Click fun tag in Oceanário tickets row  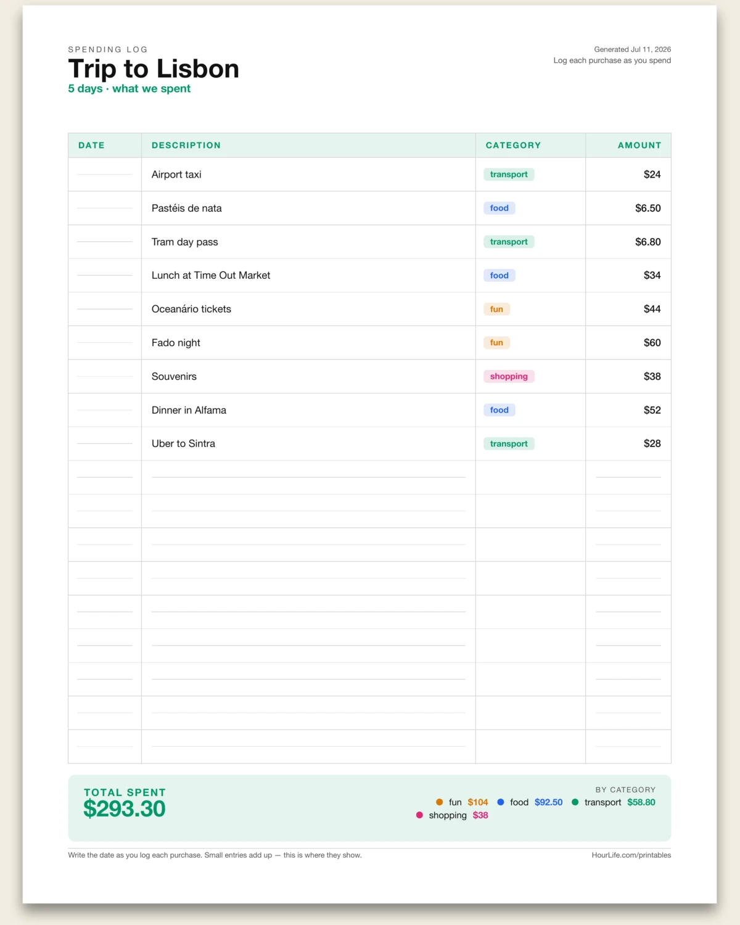tap(496, 309)
